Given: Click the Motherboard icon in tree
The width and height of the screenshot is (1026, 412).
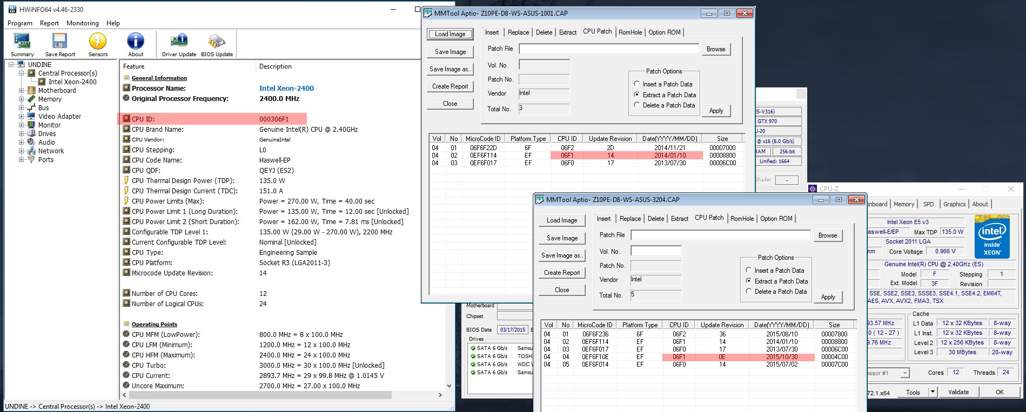Looking at the screenshot, I should (x=31, y=91).
